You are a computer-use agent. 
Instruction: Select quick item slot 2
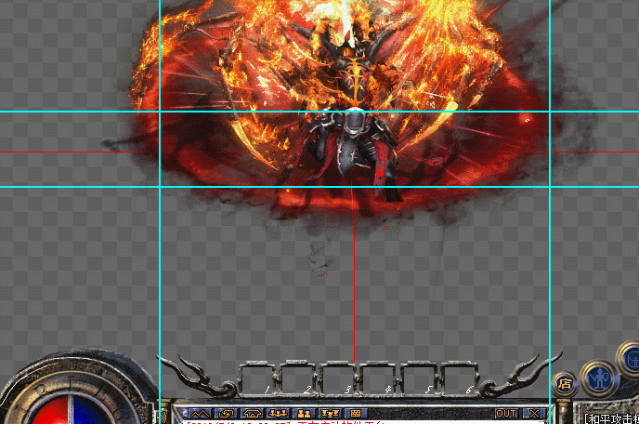[x=298, y=379]
